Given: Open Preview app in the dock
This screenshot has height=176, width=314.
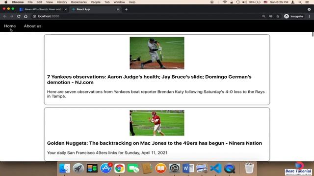Looking at the screenshot, I should (x=202, y=168).
